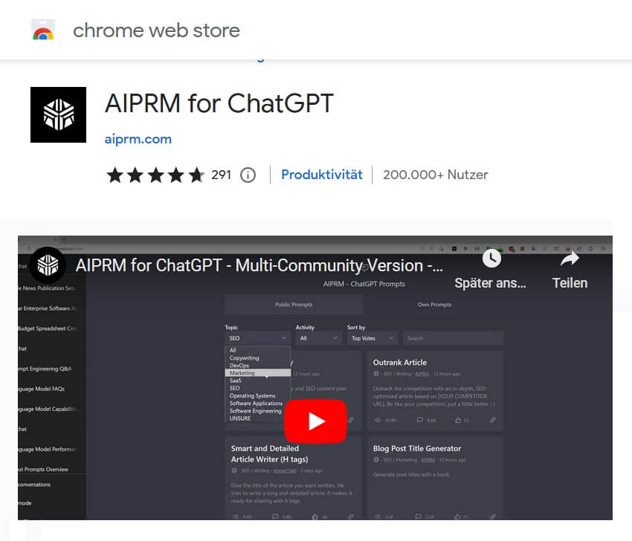Click the '200.000+ Nutzer' user count
Image resolution: width=632 pixels, height=541 pixels.
[x=435, y=175]
